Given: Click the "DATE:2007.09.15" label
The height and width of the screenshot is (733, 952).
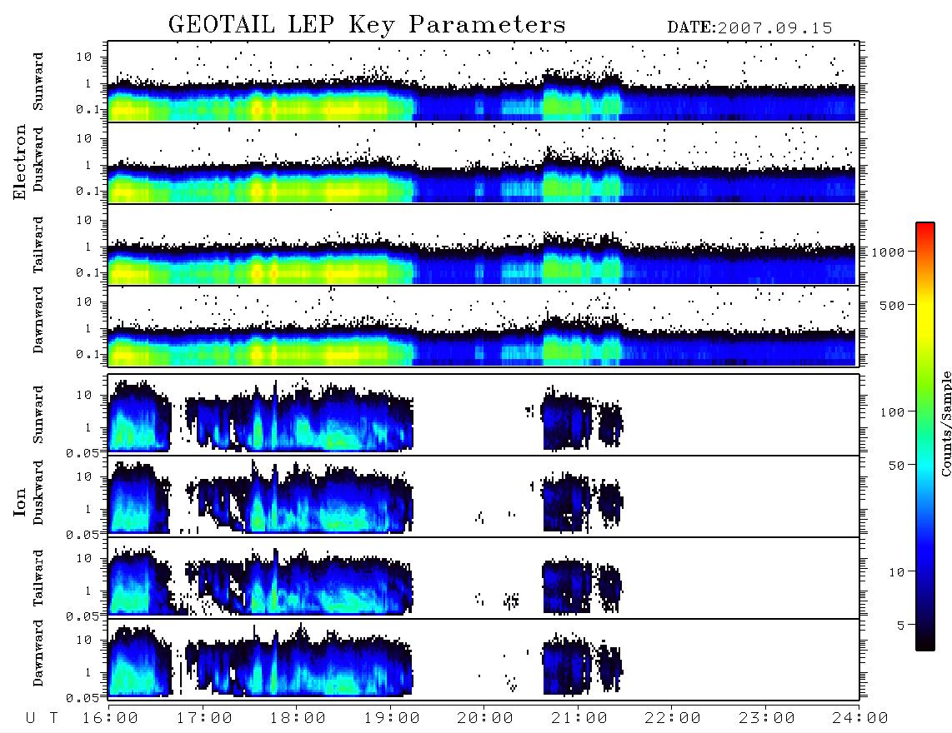Looking at the screenshot, I should click(x=749, y=28).
